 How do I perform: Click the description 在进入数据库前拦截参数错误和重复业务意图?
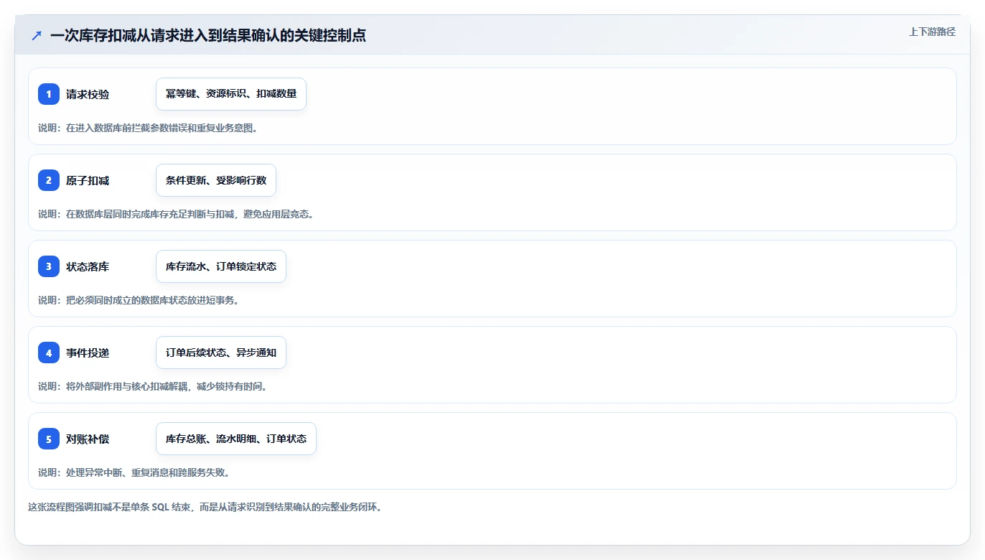(x=148, y=128)
